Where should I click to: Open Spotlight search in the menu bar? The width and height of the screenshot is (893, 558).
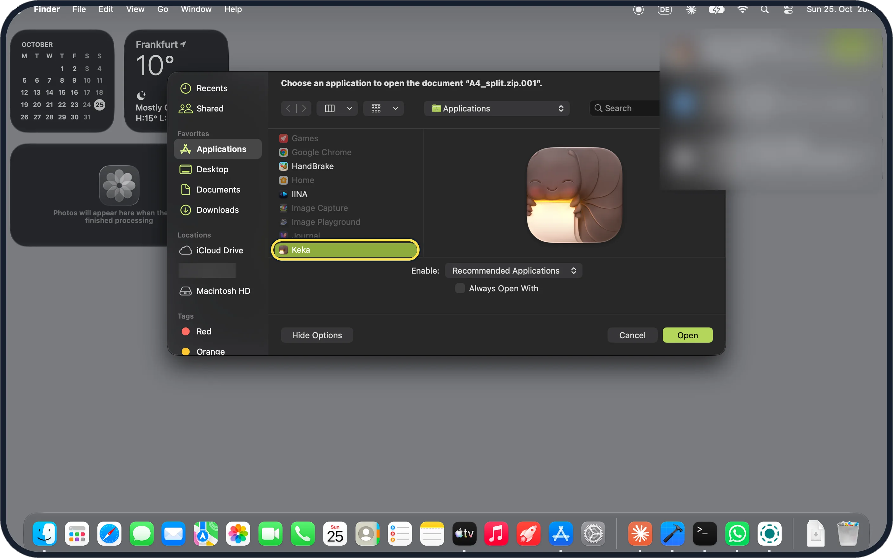point(765,10)
